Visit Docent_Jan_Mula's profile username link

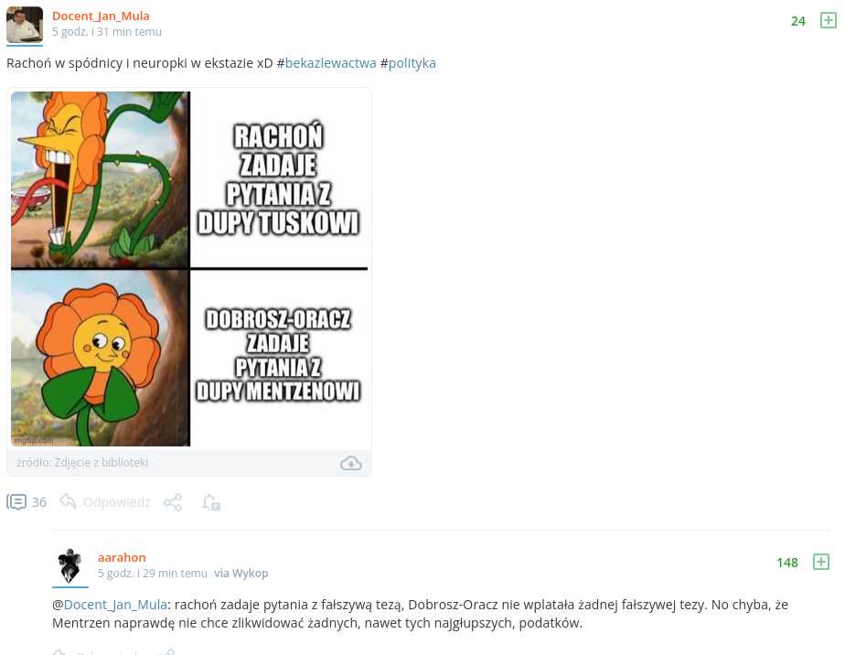click(x=101, y=16)
